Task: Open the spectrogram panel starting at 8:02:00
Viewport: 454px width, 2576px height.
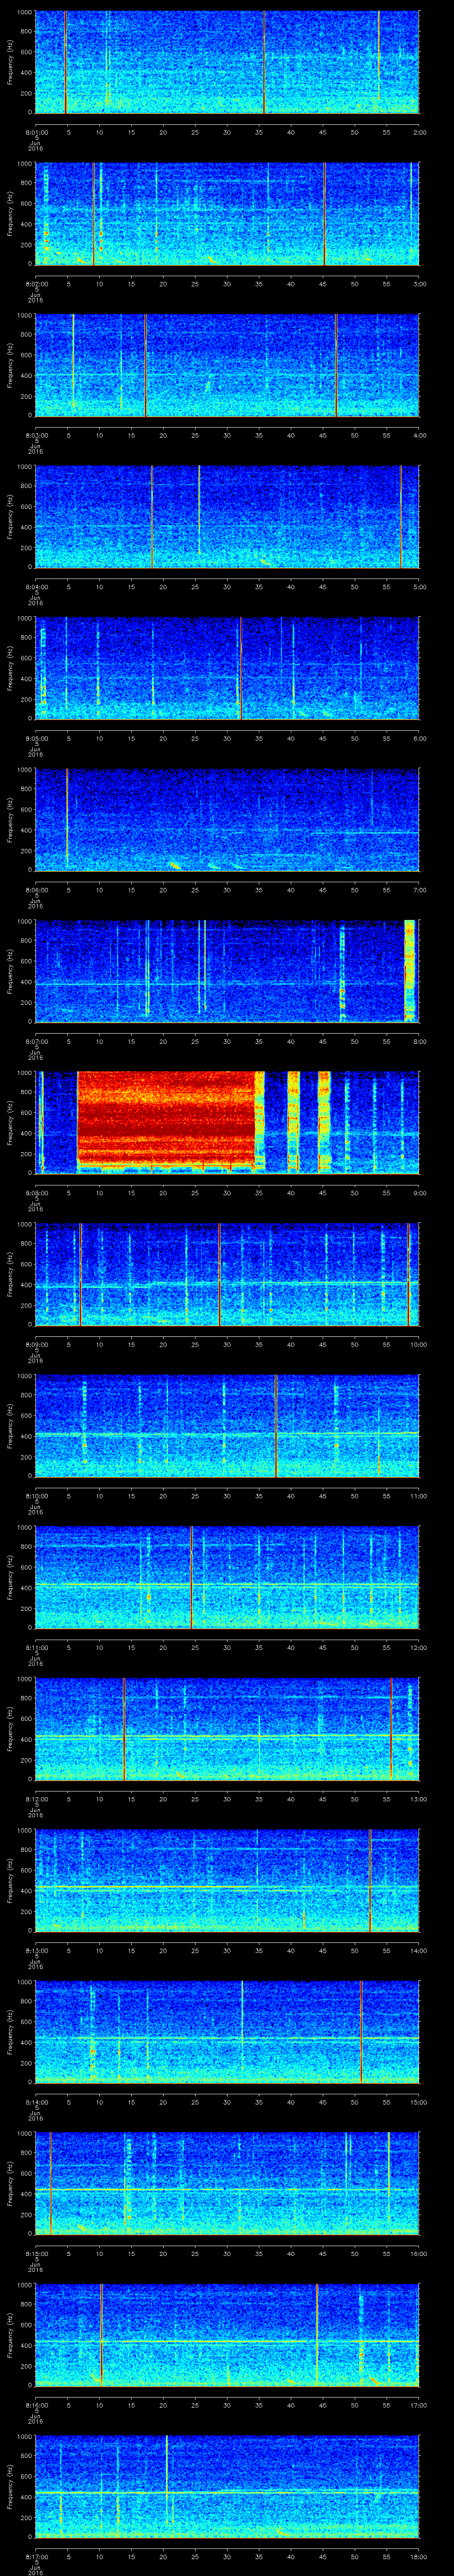Action: (x=227, y=213)
